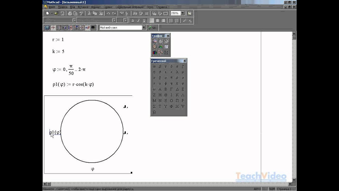Viewport: 339px width, 191px height.
Task: Insert a contour plot from the График palette
Action: tap(166, 47)
